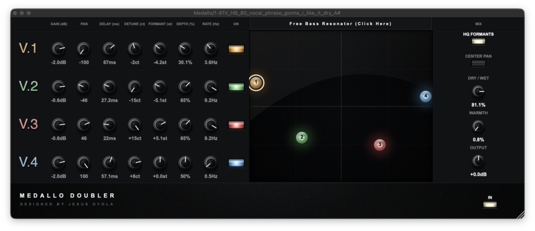Click the V.4 detune knob
Screen dimensions: 535x231
click(134, 163)
